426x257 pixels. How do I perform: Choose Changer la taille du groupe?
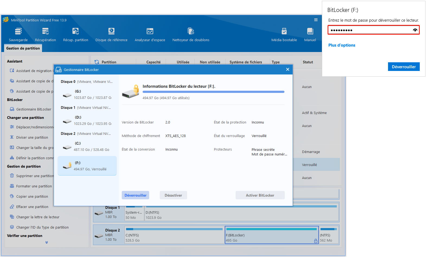(x=32, y=148)
